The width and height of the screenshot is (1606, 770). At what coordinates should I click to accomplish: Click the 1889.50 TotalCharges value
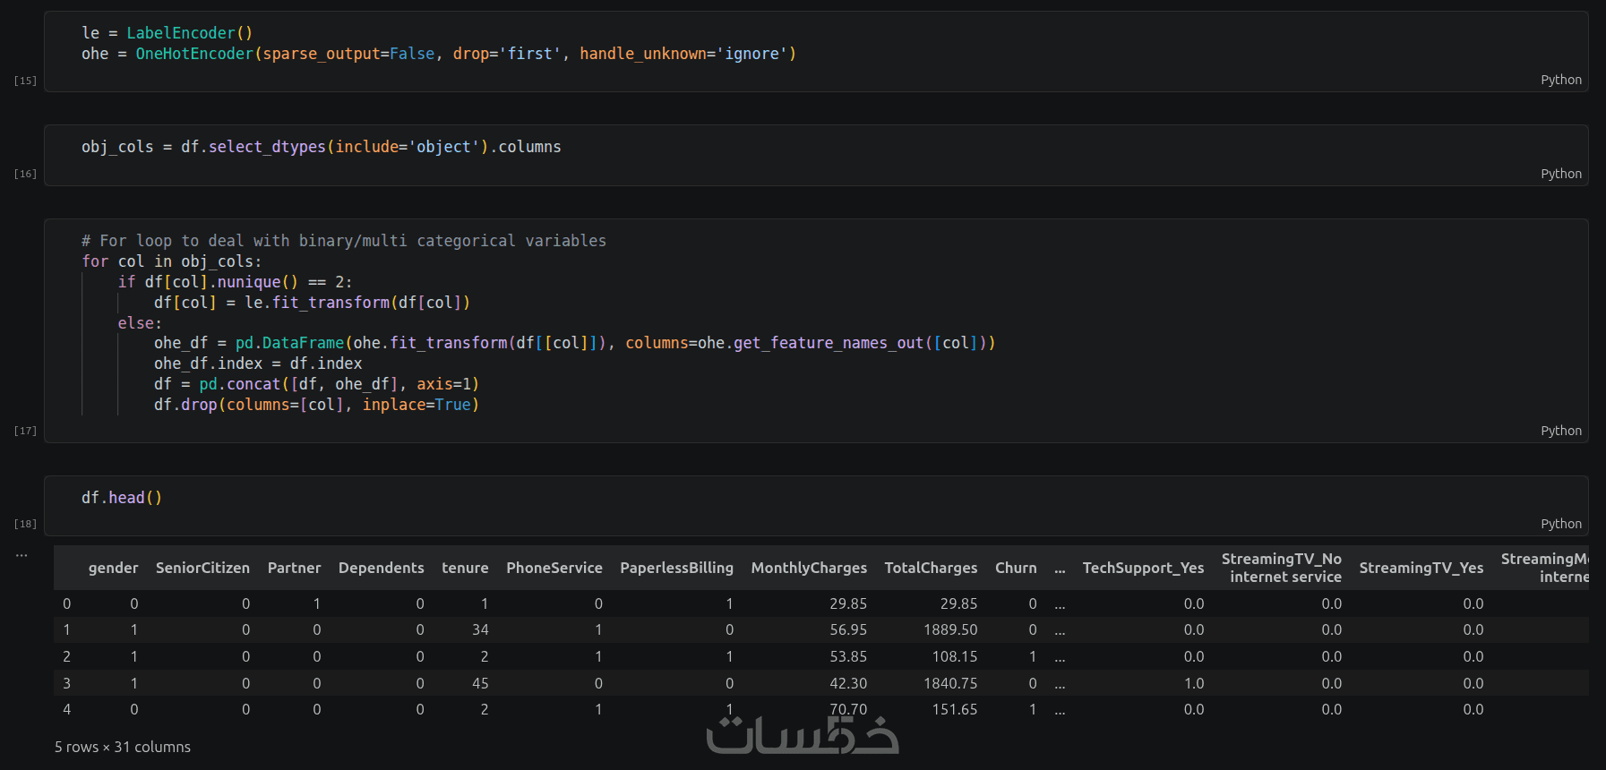(950, 630)
